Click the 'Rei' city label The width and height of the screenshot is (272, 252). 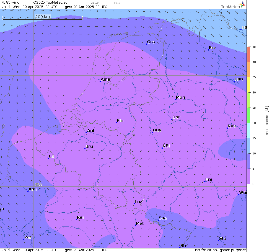[x=80, y=217]
